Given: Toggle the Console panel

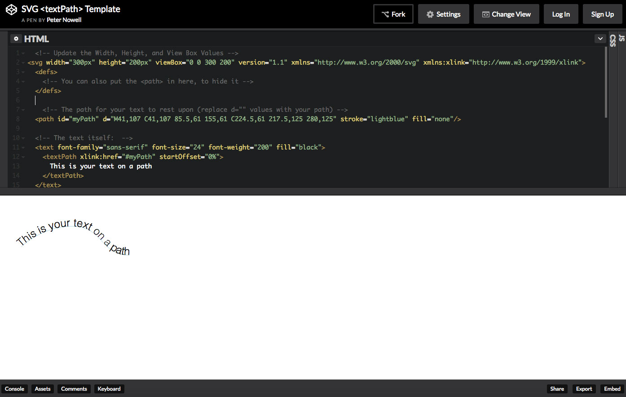Looking at the screenshot, I should [x=14, y=389].
